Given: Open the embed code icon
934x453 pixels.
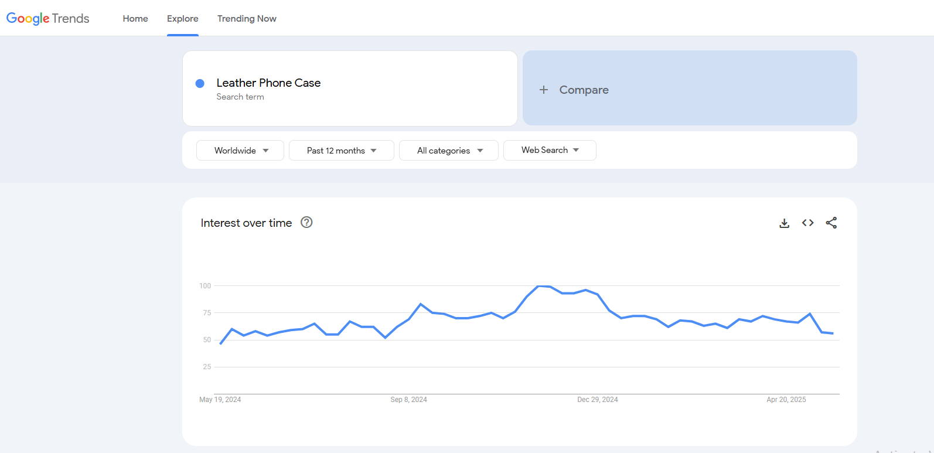Looking at the screenshot, I should pos(808,223).
